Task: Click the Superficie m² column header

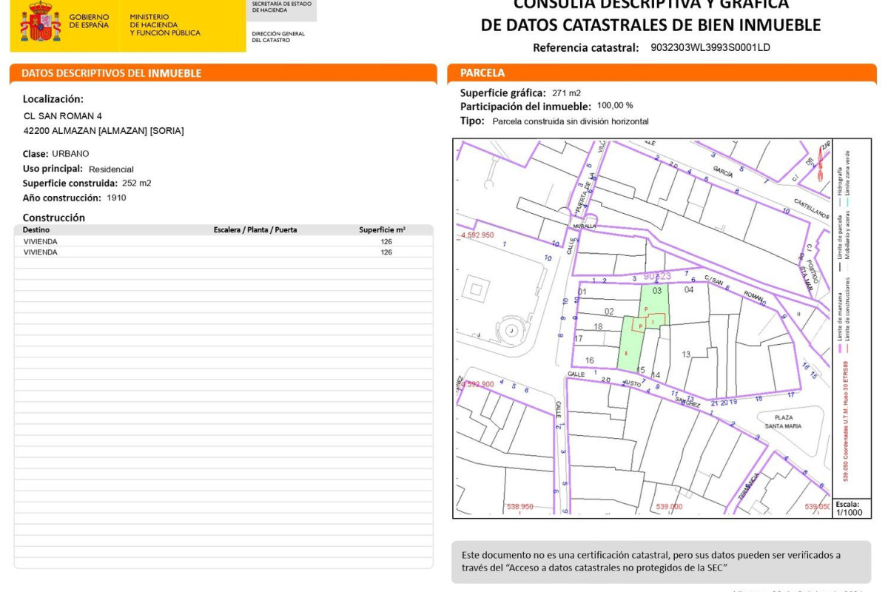Action: coord(382,230)
